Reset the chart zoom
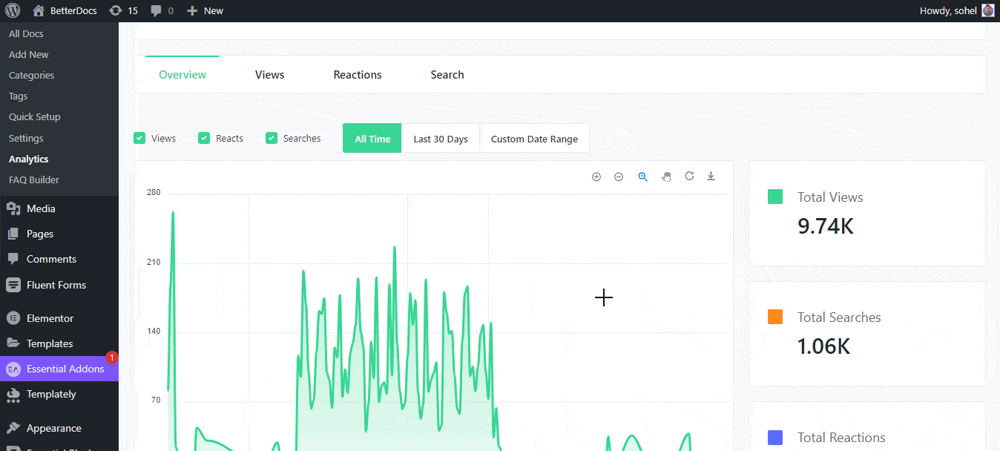This screenshot has height=451, width=1000. click(689, 176)
